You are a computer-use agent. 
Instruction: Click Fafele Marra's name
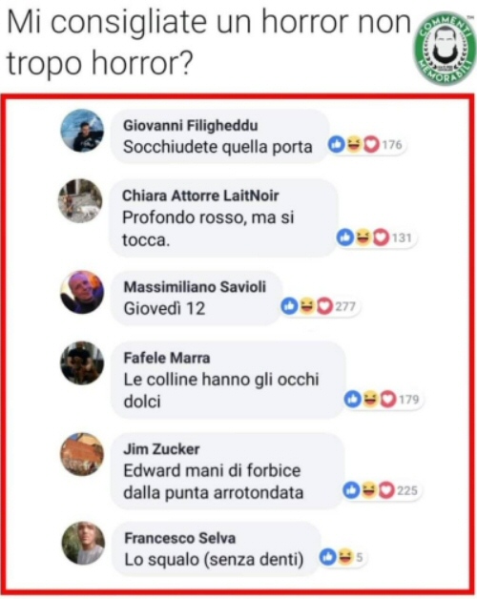coord(167,358)
